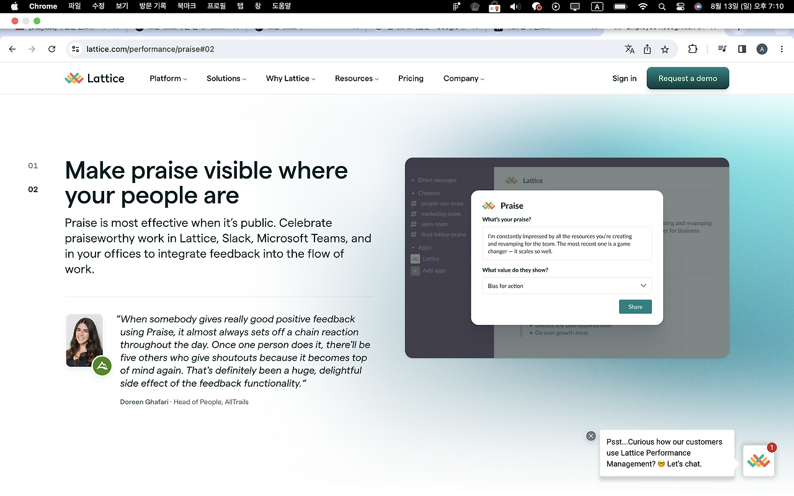Click the Pricing link in navigation
Image resolution: width=794 pixels, height=496 pixels.
tap(411, 78)
